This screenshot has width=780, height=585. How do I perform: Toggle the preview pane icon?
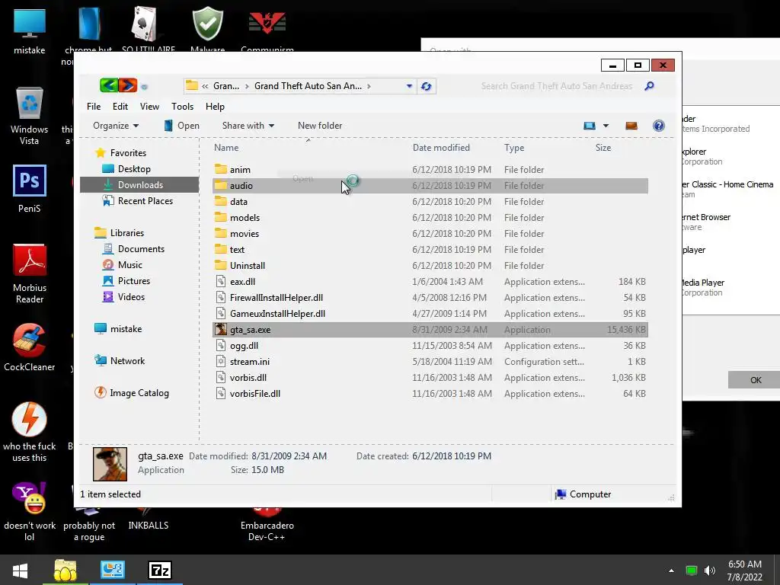click(631, 126)
